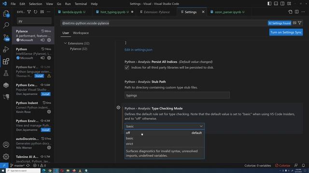Choose strict type checking option
The width and height of the screenshot is (309, 173).
click(x=165, y=144)
